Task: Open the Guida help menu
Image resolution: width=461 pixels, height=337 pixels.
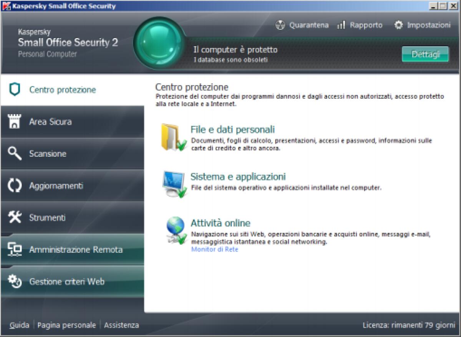Action: 20,325
